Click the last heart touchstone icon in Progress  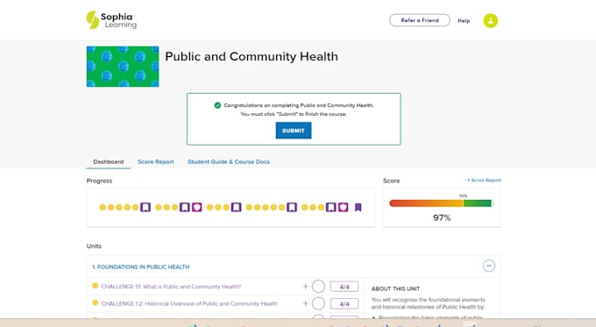click(344, 207)
